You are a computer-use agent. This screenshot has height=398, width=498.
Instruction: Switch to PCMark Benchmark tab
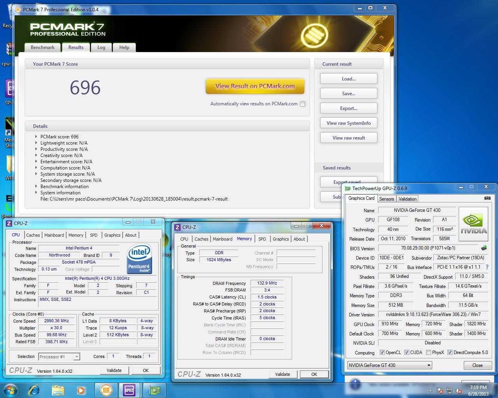[43, 47]
